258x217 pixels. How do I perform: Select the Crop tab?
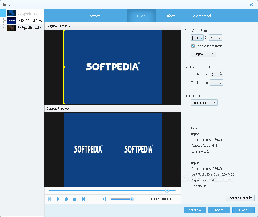pyautogui.click(x=141, y=16)
